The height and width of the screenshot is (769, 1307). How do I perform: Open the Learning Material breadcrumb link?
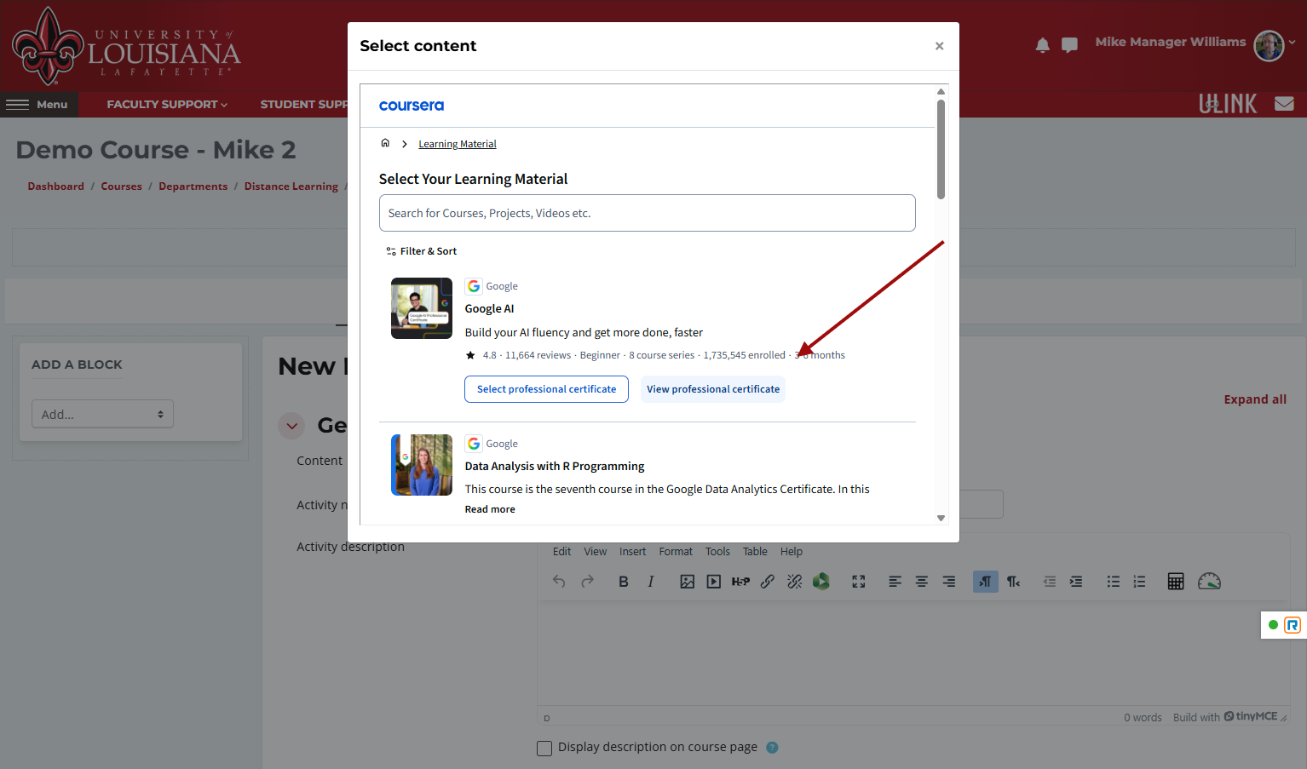(x=458, y=144)
